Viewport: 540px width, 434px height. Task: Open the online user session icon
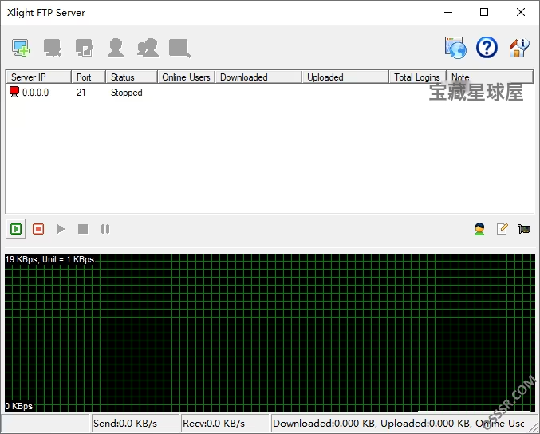[x=479, y=229]
